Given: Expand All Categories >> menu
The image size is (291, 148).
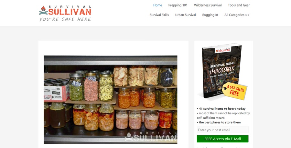Looking at the screenshot, I should pos(237,15).
